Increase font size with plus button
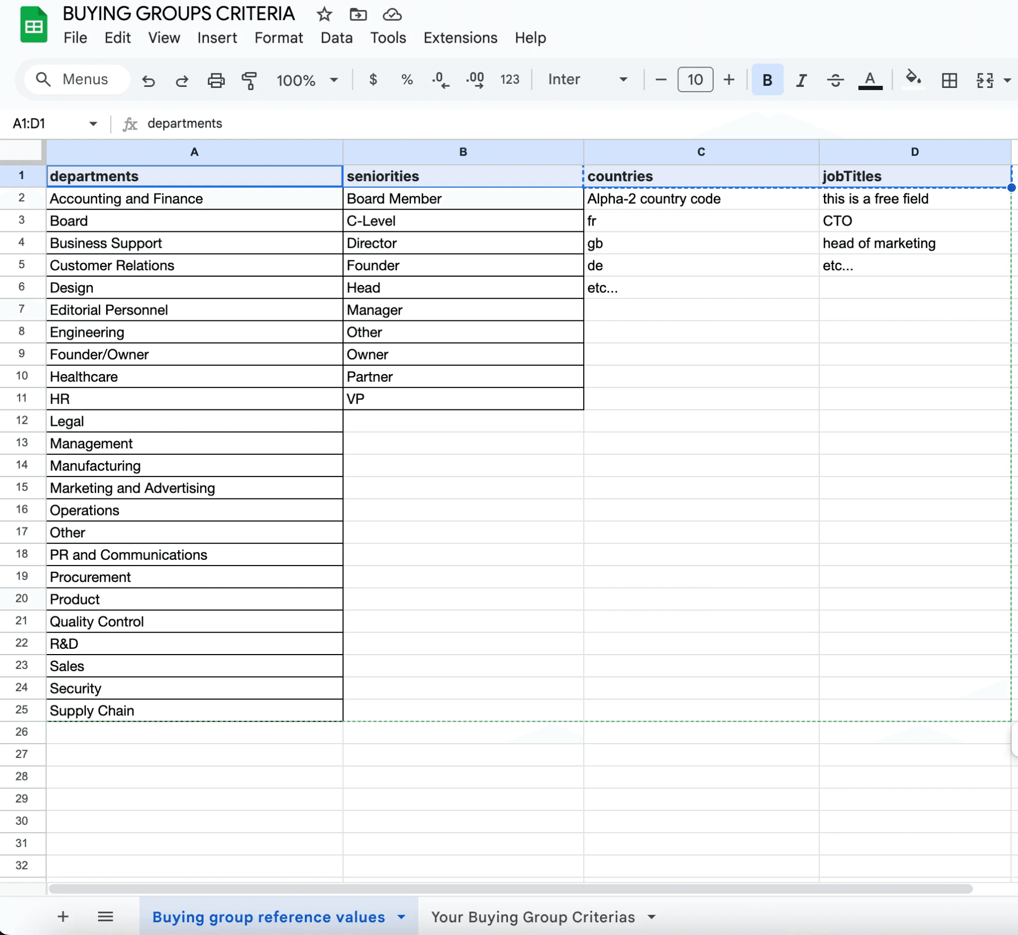 [729, 79]
